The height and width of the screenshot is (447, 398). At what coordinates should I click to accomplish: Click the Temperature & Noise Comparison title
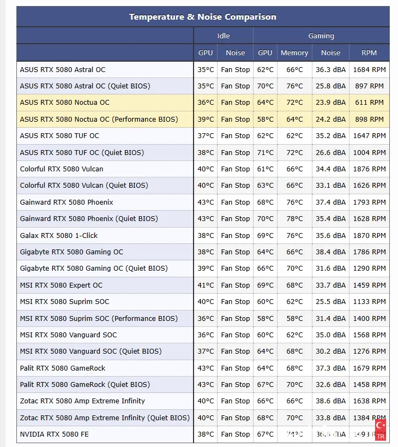[x=202, y=17]
